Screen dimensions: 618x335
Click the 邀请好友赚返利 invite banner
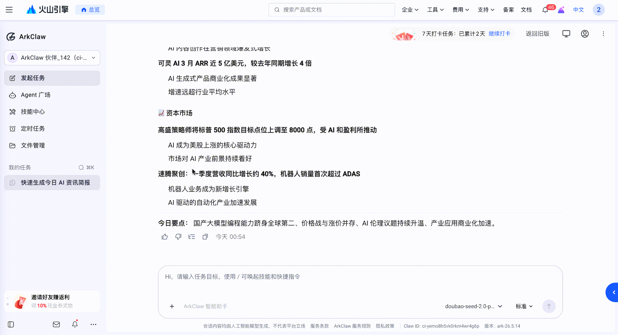click(52, 301)
